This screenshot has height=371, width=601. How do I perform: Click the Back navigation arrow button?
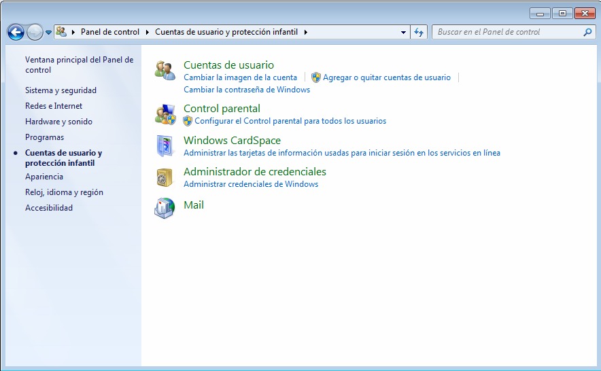click(16, 32)
